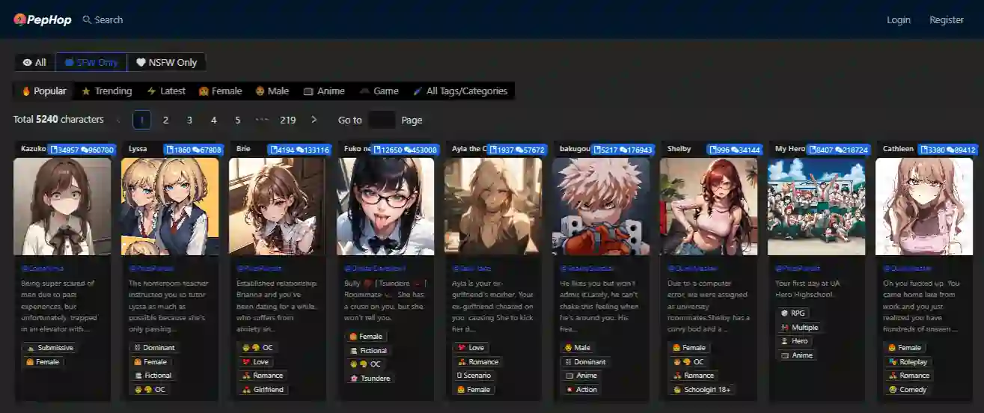Enable the NSFW Only filter
The image size is (984, 413).
click(x=166, y=63)
